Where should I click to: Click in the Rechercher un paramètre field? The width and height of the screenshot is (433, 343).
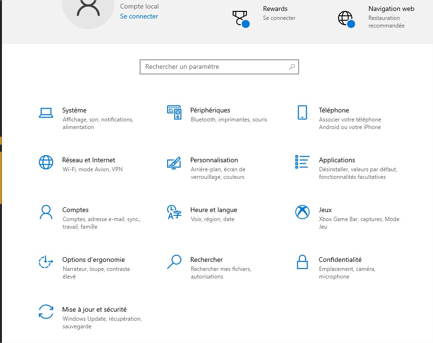click(x=214, y=67)
